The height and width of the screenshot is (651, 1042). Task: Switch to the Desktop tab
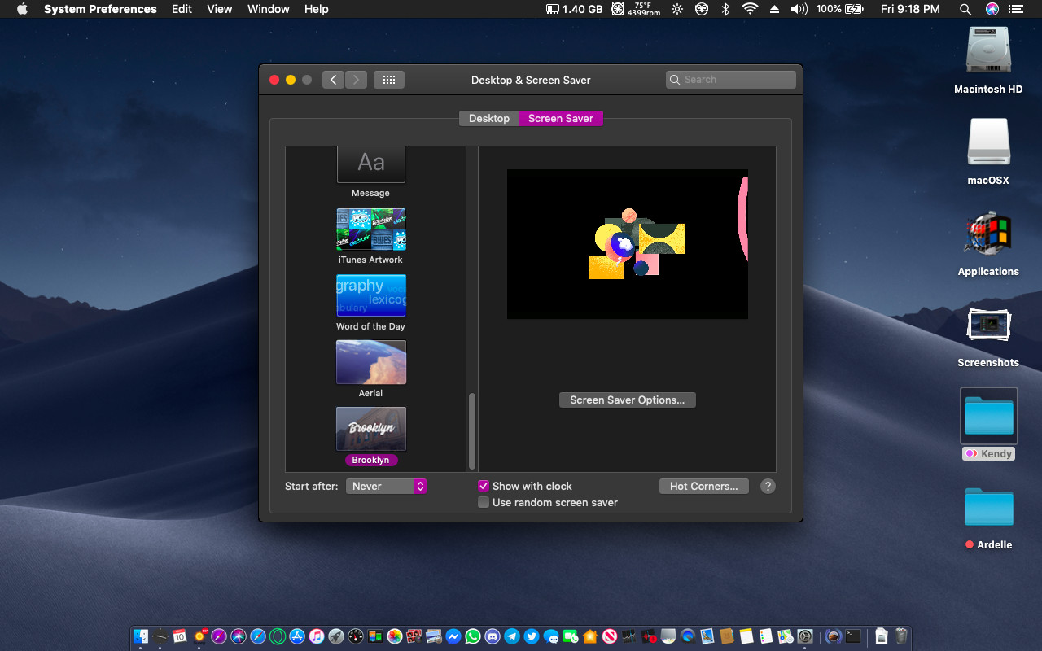point(489,118)
